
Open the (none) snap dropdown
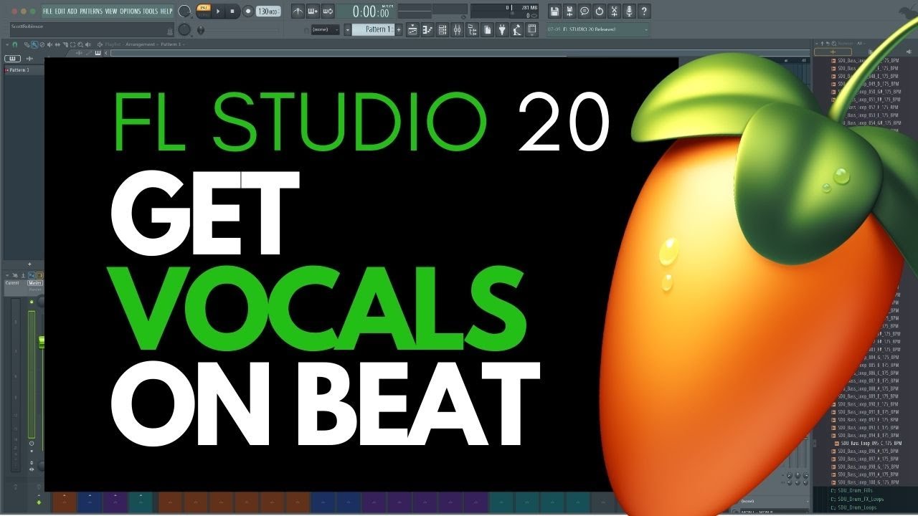pyautogui.click(x=326, y=29)
